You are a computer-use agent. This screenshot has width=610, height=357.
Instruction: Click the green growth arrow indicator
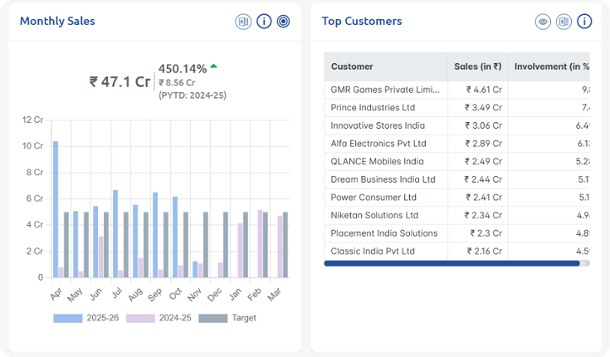click(214, 66)
